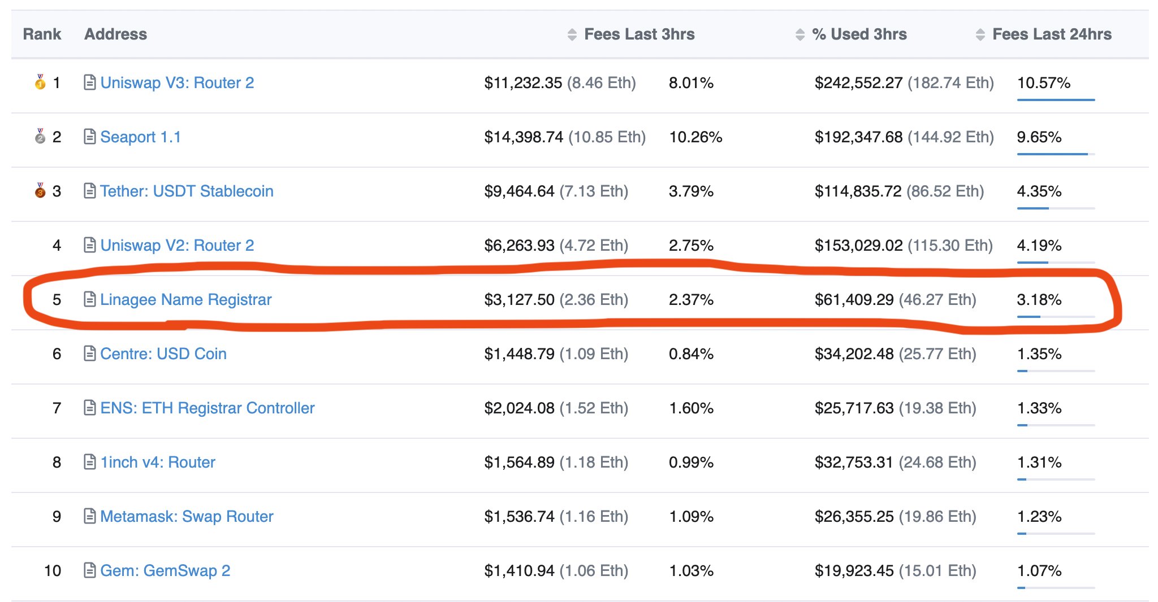Select the $14,398.74 (10.85 Eth) fee cell
The image size is (1158, 602).
click(x=565, y=137)
